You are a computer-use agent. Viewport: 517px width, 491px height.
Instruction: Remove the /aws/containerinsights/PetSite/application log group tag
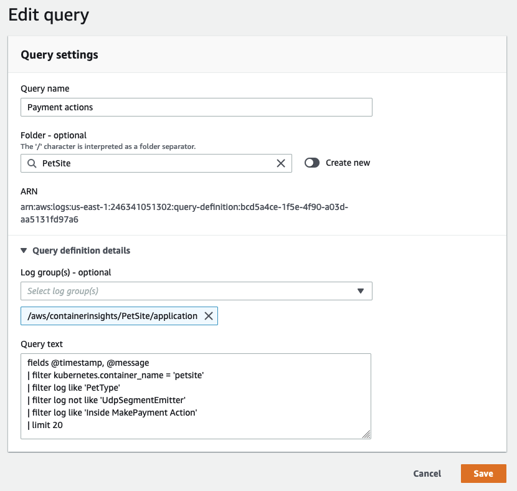[209, 316]
